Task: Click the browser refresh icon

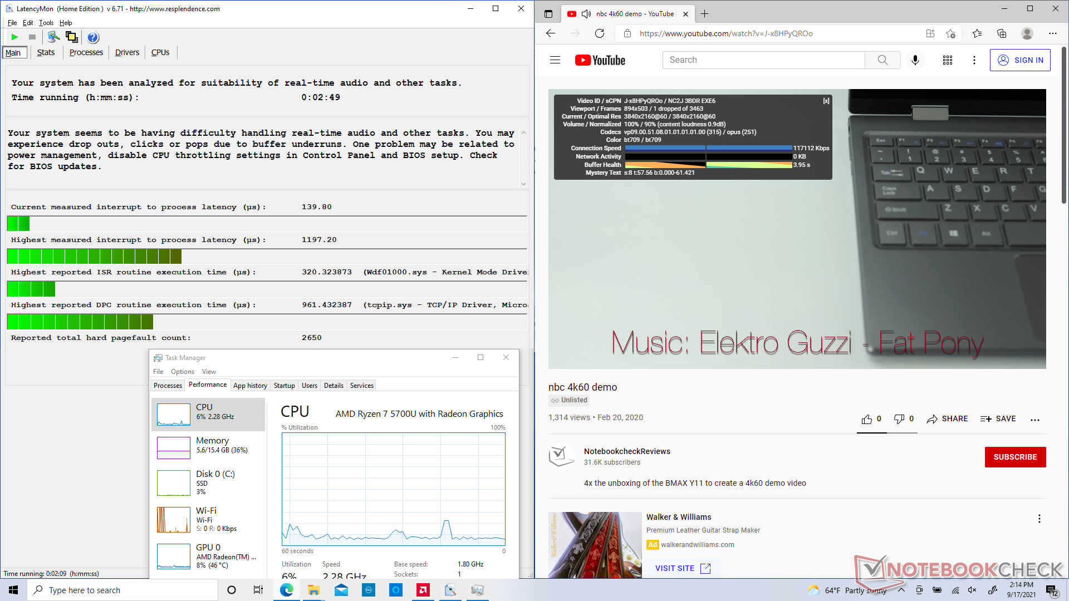Action: [x=600, y=33]
